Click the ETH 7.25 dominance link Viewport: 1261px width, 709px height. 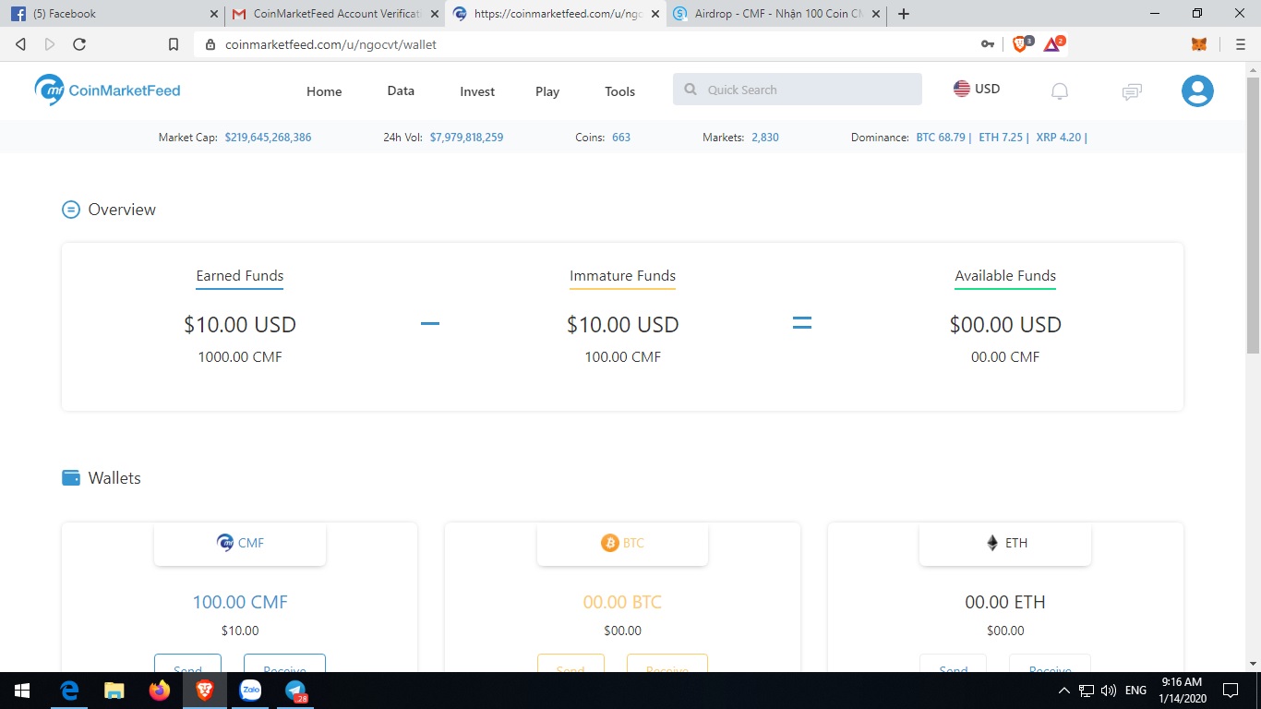click(x=1001, y=138)
